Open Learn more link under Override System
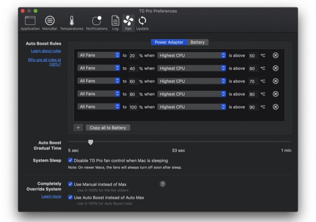Viewport: 316px width, 222px height. (51, 196)
